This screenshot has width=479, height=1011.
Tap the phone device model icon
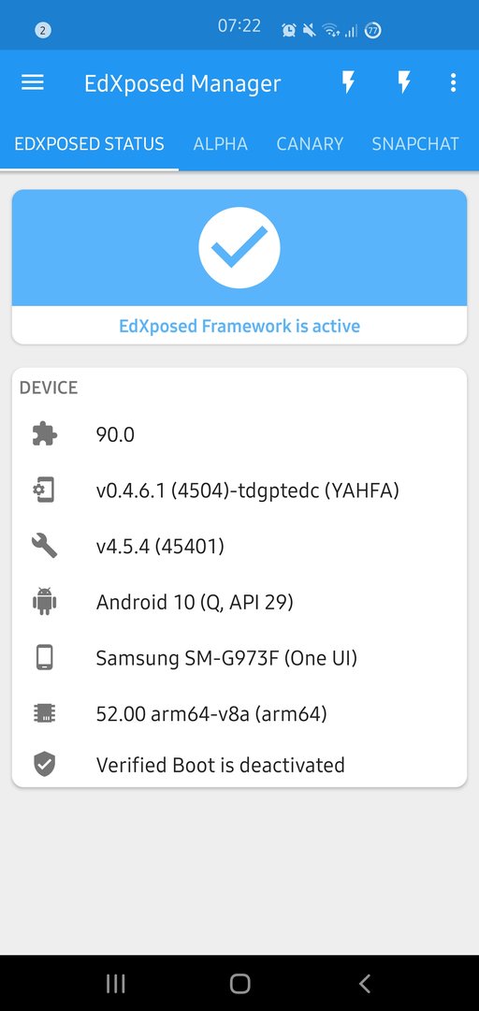pos(45,658)
